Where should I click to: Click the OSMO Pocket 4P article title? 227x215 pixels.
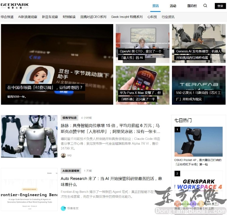198,162
